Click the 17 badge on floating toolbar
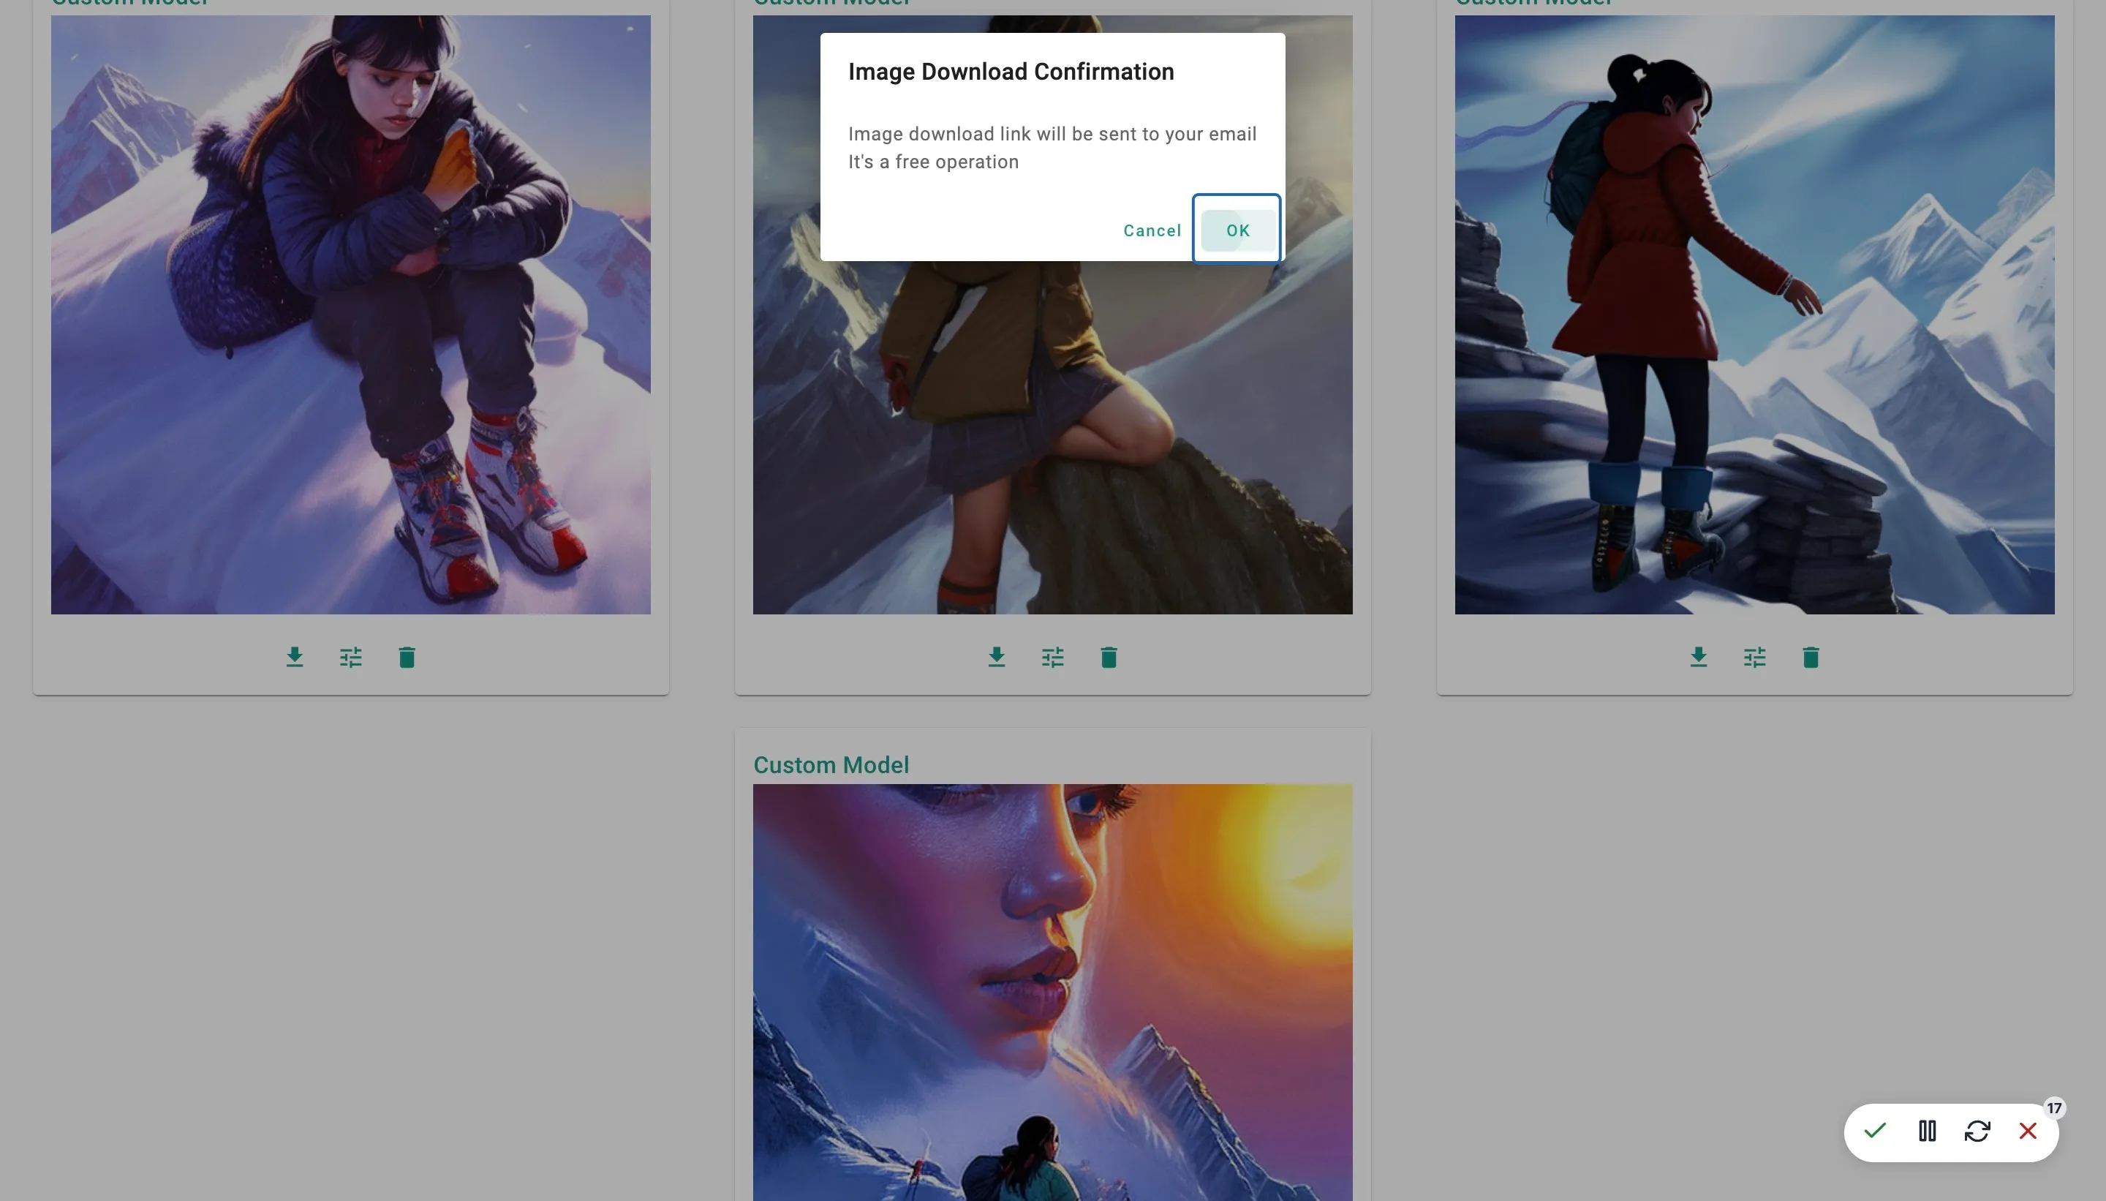 coord(2053,1108)
